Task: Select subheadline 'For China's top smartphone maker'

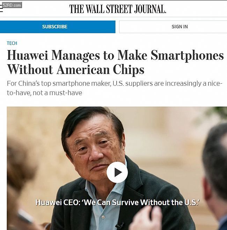Action: coord(58,83)
